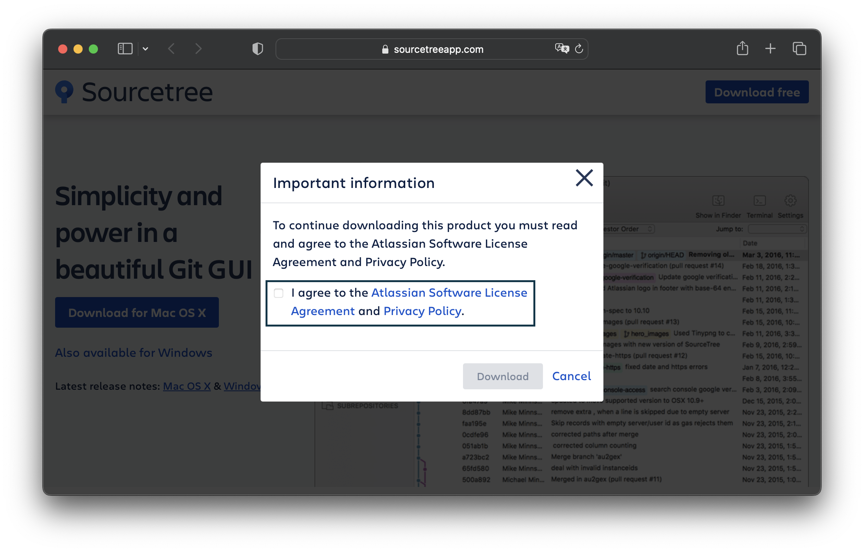Viewport: 864px width, 552px height.
Task: Click the Sourcetree logo
Action: [134, 92]
